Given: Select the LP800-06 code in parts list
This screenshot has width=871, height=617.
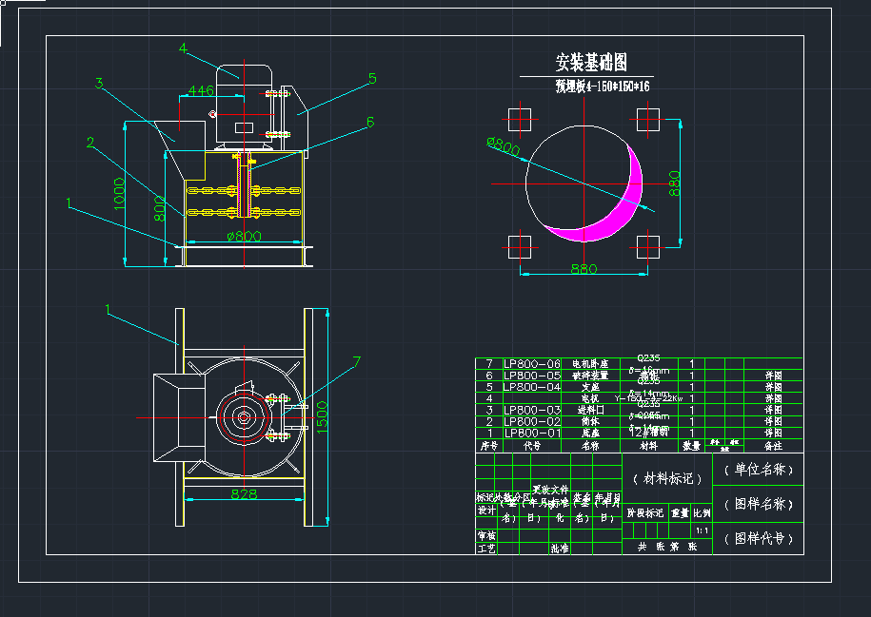Looking at the screenshot, I should (532, 363).
